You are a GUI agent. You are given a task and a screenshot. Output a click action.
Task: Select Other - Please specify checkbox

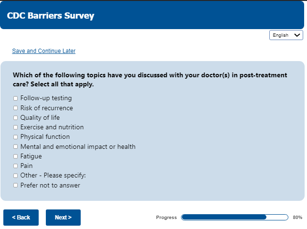pyautogui.click(x=15, y=176)
